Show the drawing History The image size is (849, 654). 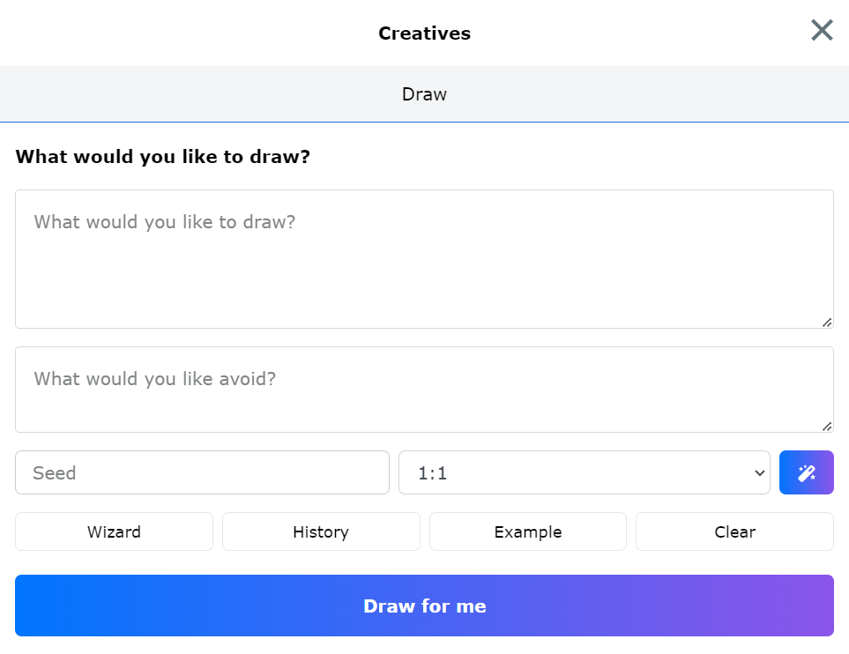coord(321,532)
